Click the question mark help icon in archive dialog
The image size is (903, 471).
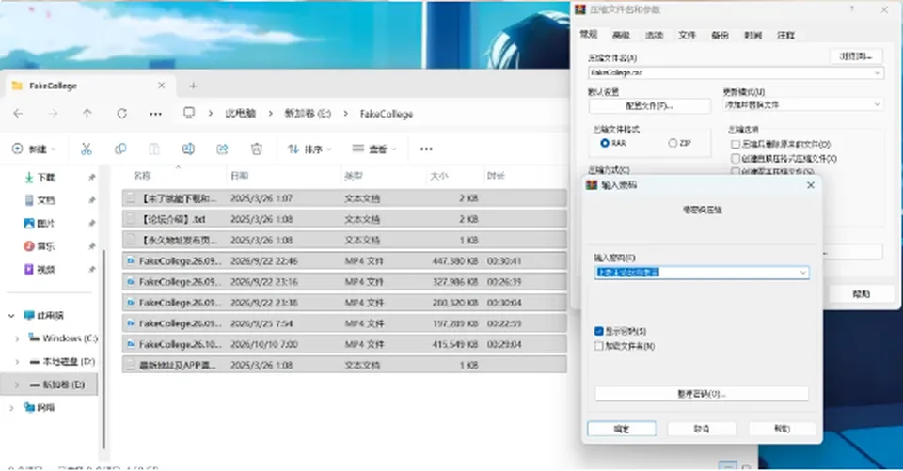pyautogui.click(x=852, y=9)
